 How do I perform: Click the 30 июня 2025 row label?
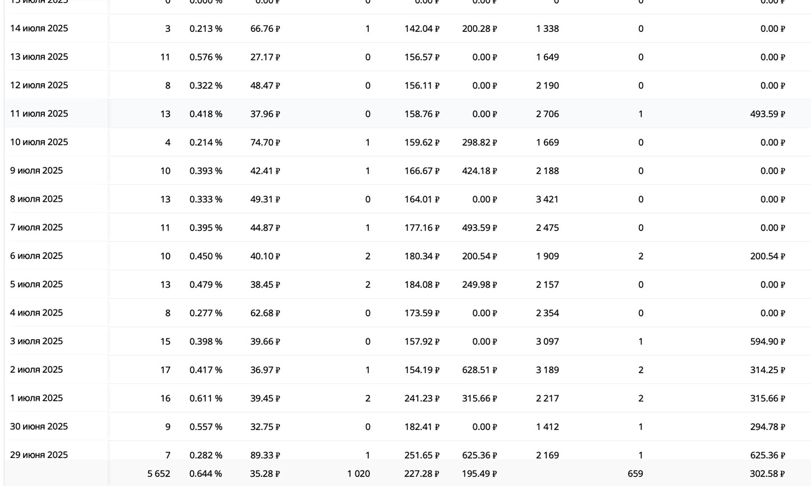click(x=39, y=427)
